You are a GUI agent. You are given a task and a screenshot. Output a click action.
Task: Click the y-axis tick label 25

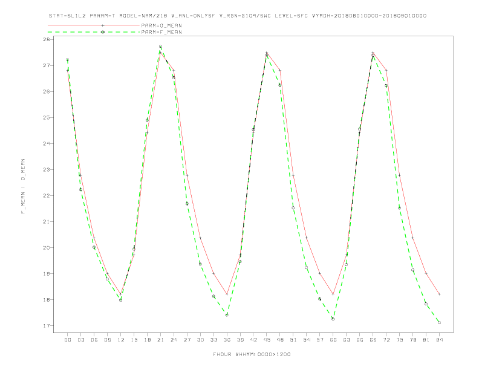point(47,117)
